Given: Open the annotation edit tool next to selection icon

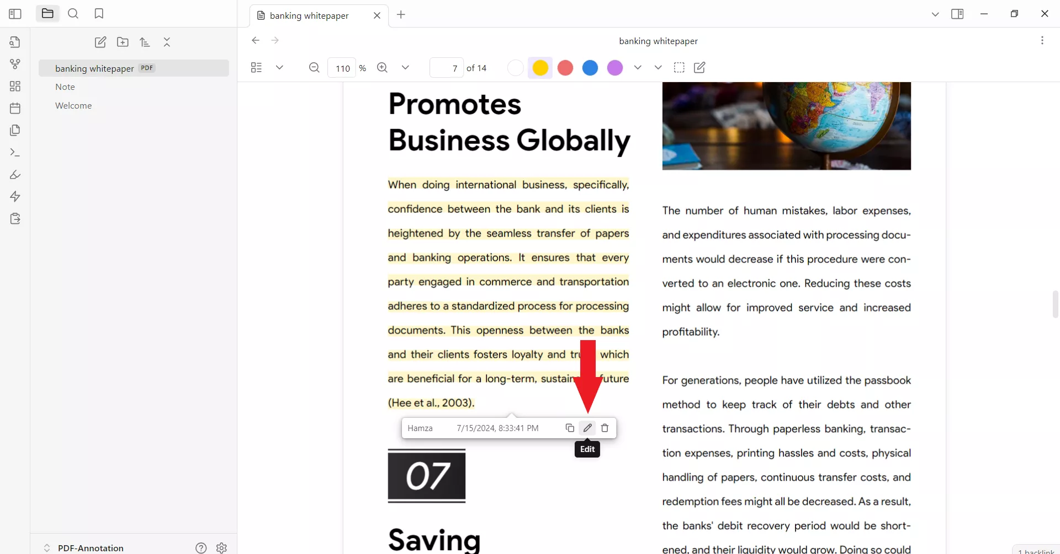Looking at the screenshot, I should [700, 67].
